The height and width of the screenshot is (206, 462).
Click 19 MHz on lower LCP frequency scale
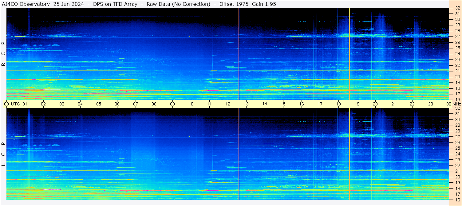click(x=457, y=183)
